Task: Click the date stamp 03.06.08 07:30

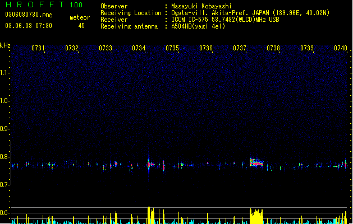Action: click(29, 26)
